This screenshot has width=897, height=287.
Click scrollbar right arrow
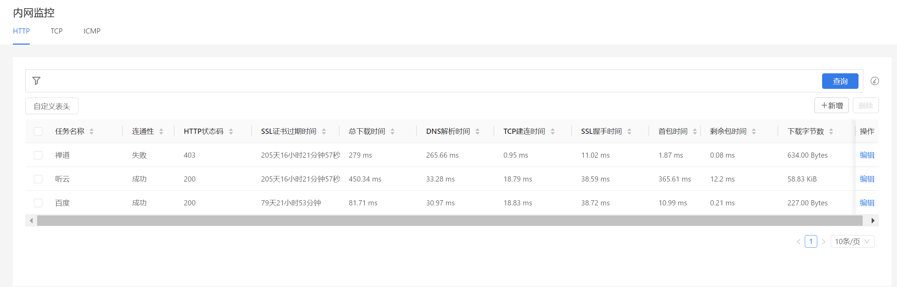point(873,221)
